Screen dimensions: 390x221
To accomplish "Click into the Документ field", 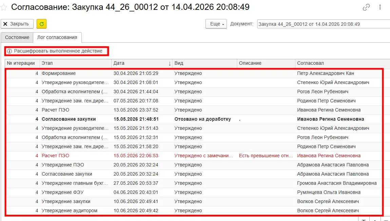I will (x=323, y=24).
